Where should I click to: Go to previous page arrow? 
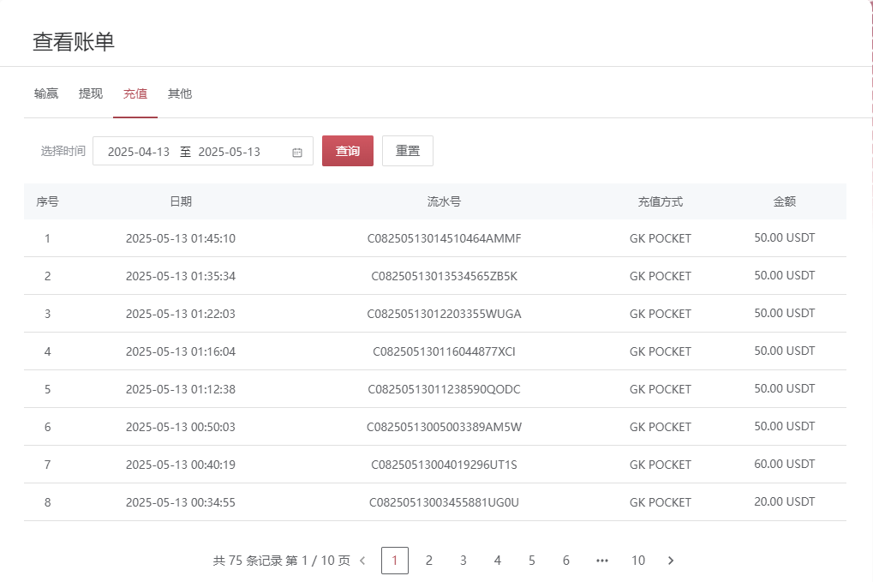[362, 561]
